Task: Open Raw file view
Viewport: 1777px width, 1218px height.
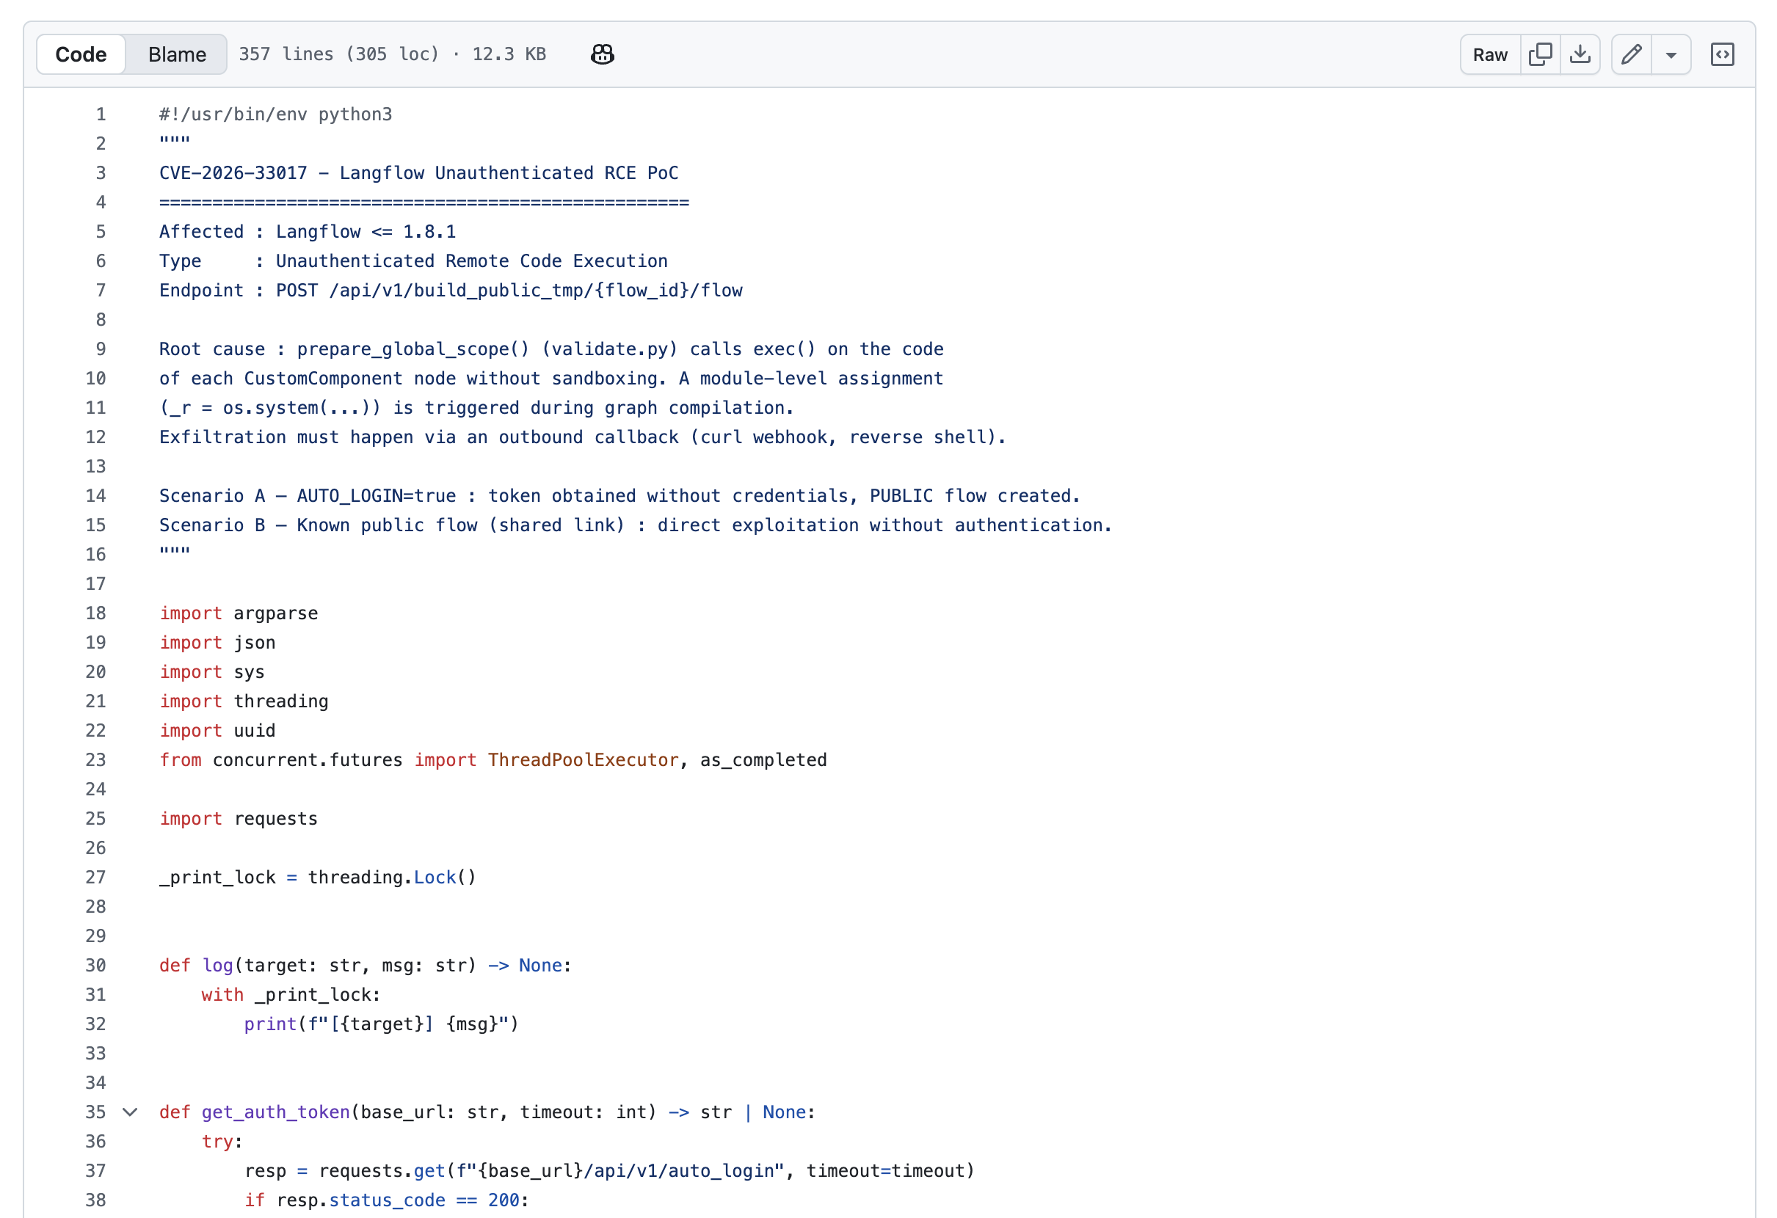Action: (x=1489, y=54)
